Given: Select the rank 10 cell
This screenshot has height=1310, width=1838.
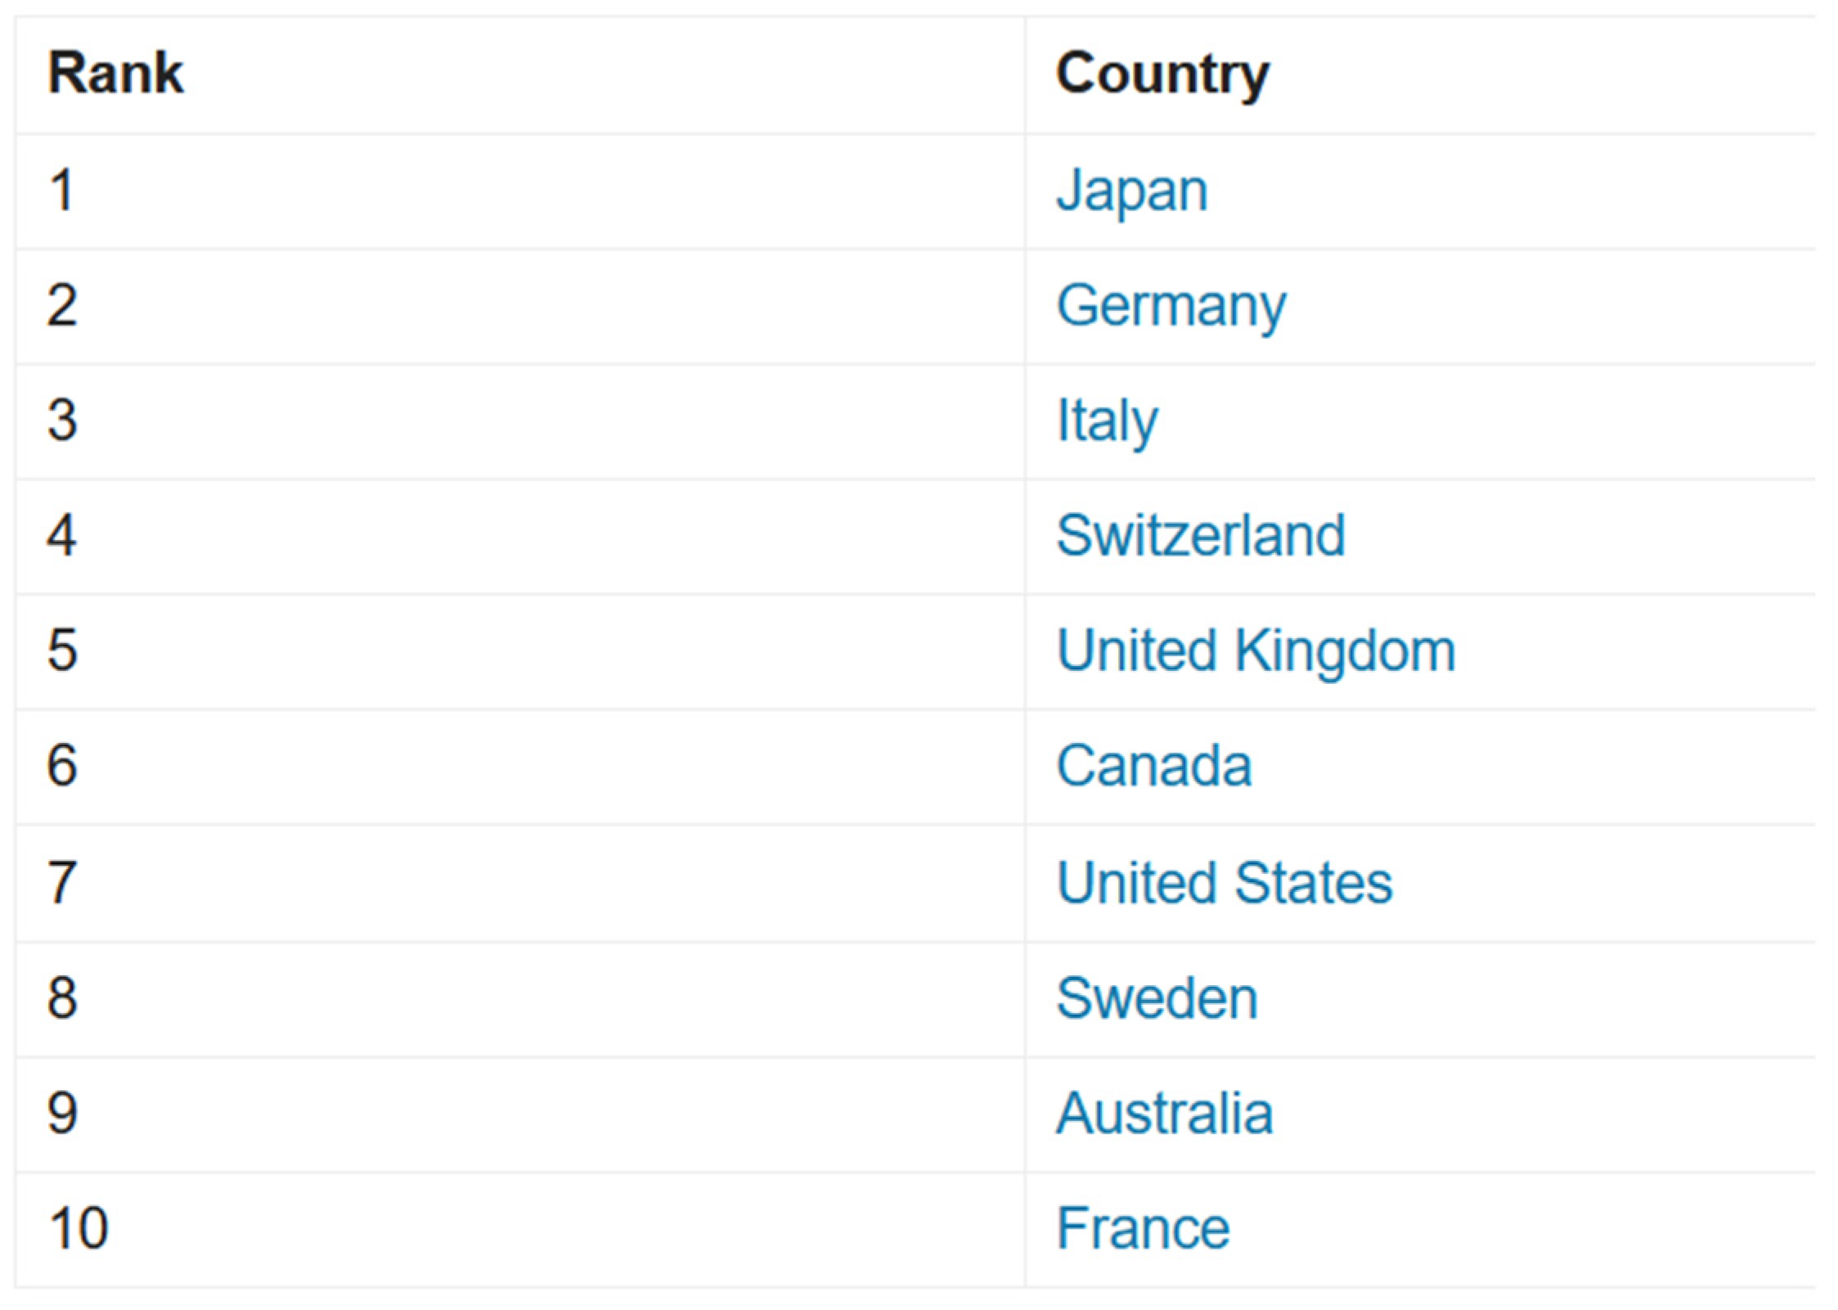Looking at the screenshot, I should [79, 1228].
